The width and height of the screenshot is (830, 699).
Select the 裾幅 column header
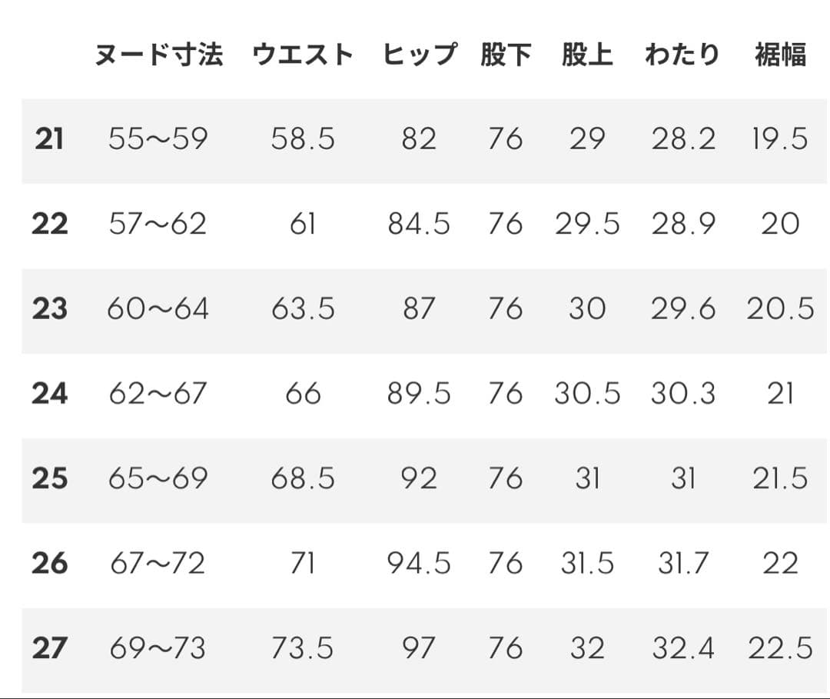pyautogui.click(x=780, y=55)
